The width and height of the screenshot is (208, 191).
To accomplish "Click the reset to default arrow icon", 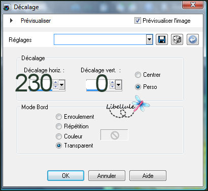I will click(x=193, y=39).
